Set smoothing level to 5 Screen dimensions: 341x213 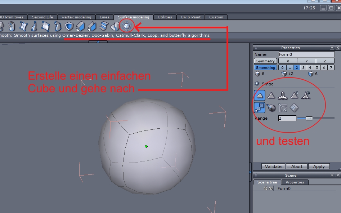point(317,68)
